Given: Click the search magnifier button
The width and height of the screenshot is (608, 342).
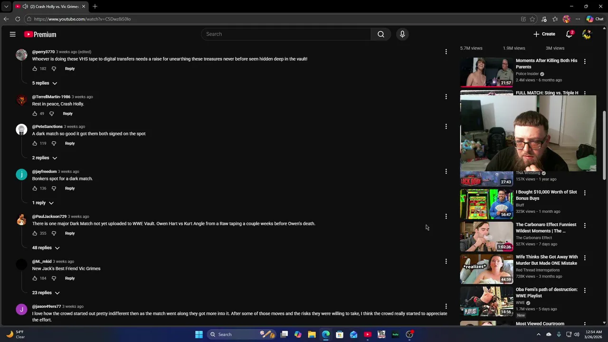Looking at the screenshot, I should pos(381,34).
